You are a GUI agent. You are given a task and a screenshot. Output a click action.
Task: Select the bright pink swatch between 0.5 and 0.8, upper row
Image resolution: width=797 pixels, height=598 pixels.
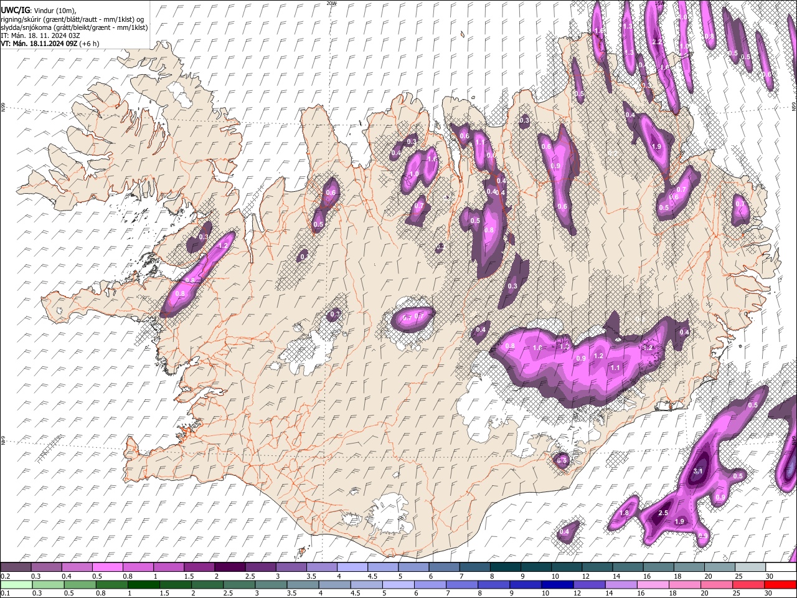[107, 567]
